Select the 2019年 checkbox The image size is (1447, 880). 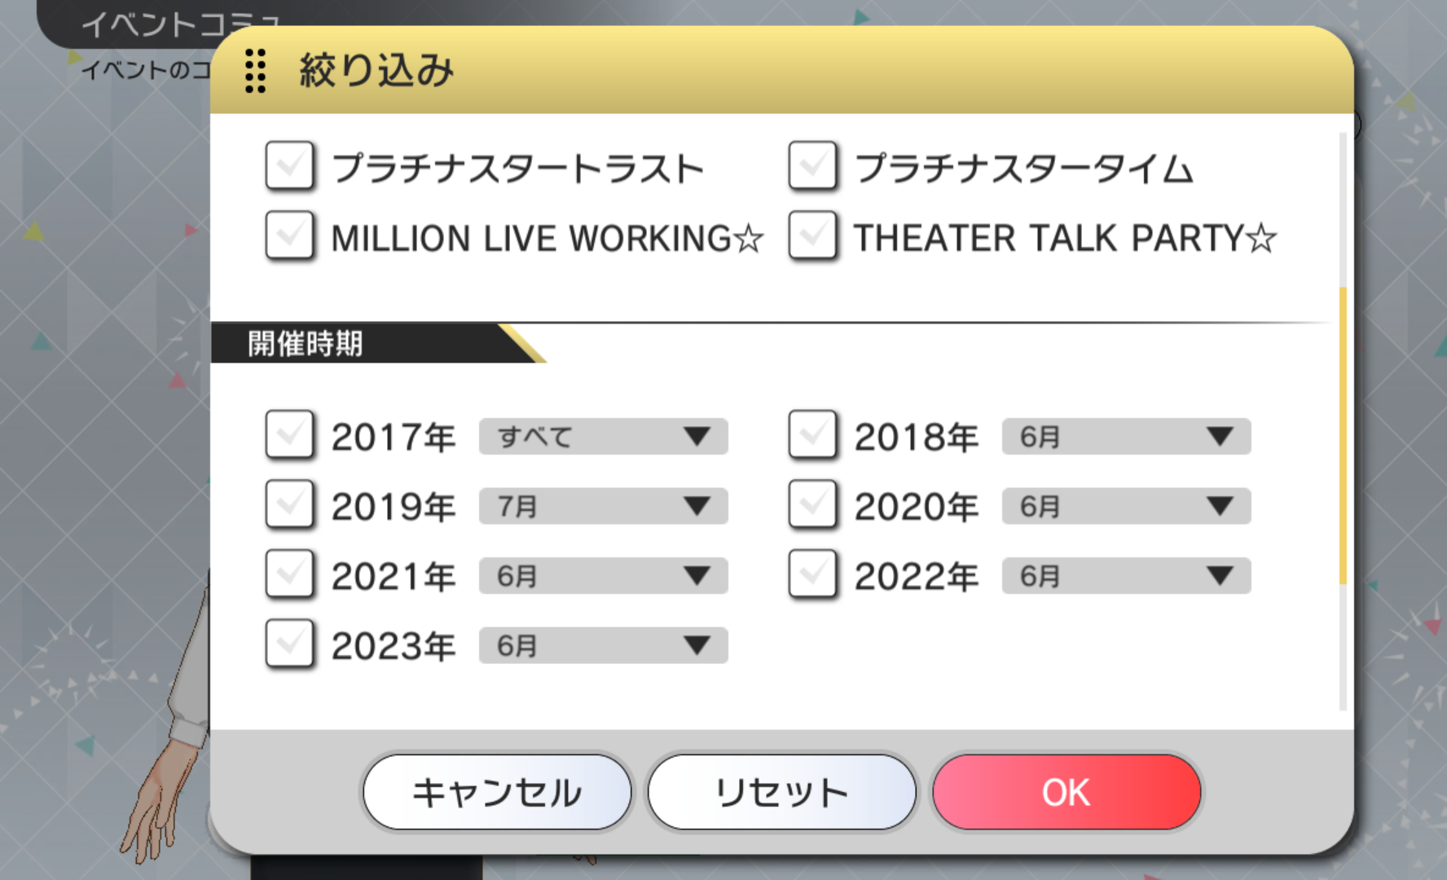point(289,504)
